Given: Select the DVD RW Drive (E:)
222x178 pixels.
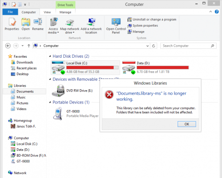Looking at the screenshot, I should 72,91.
